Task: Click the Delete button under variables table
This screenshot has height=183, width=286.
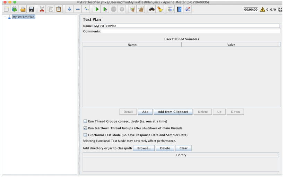Action: [x=203, y=112]
